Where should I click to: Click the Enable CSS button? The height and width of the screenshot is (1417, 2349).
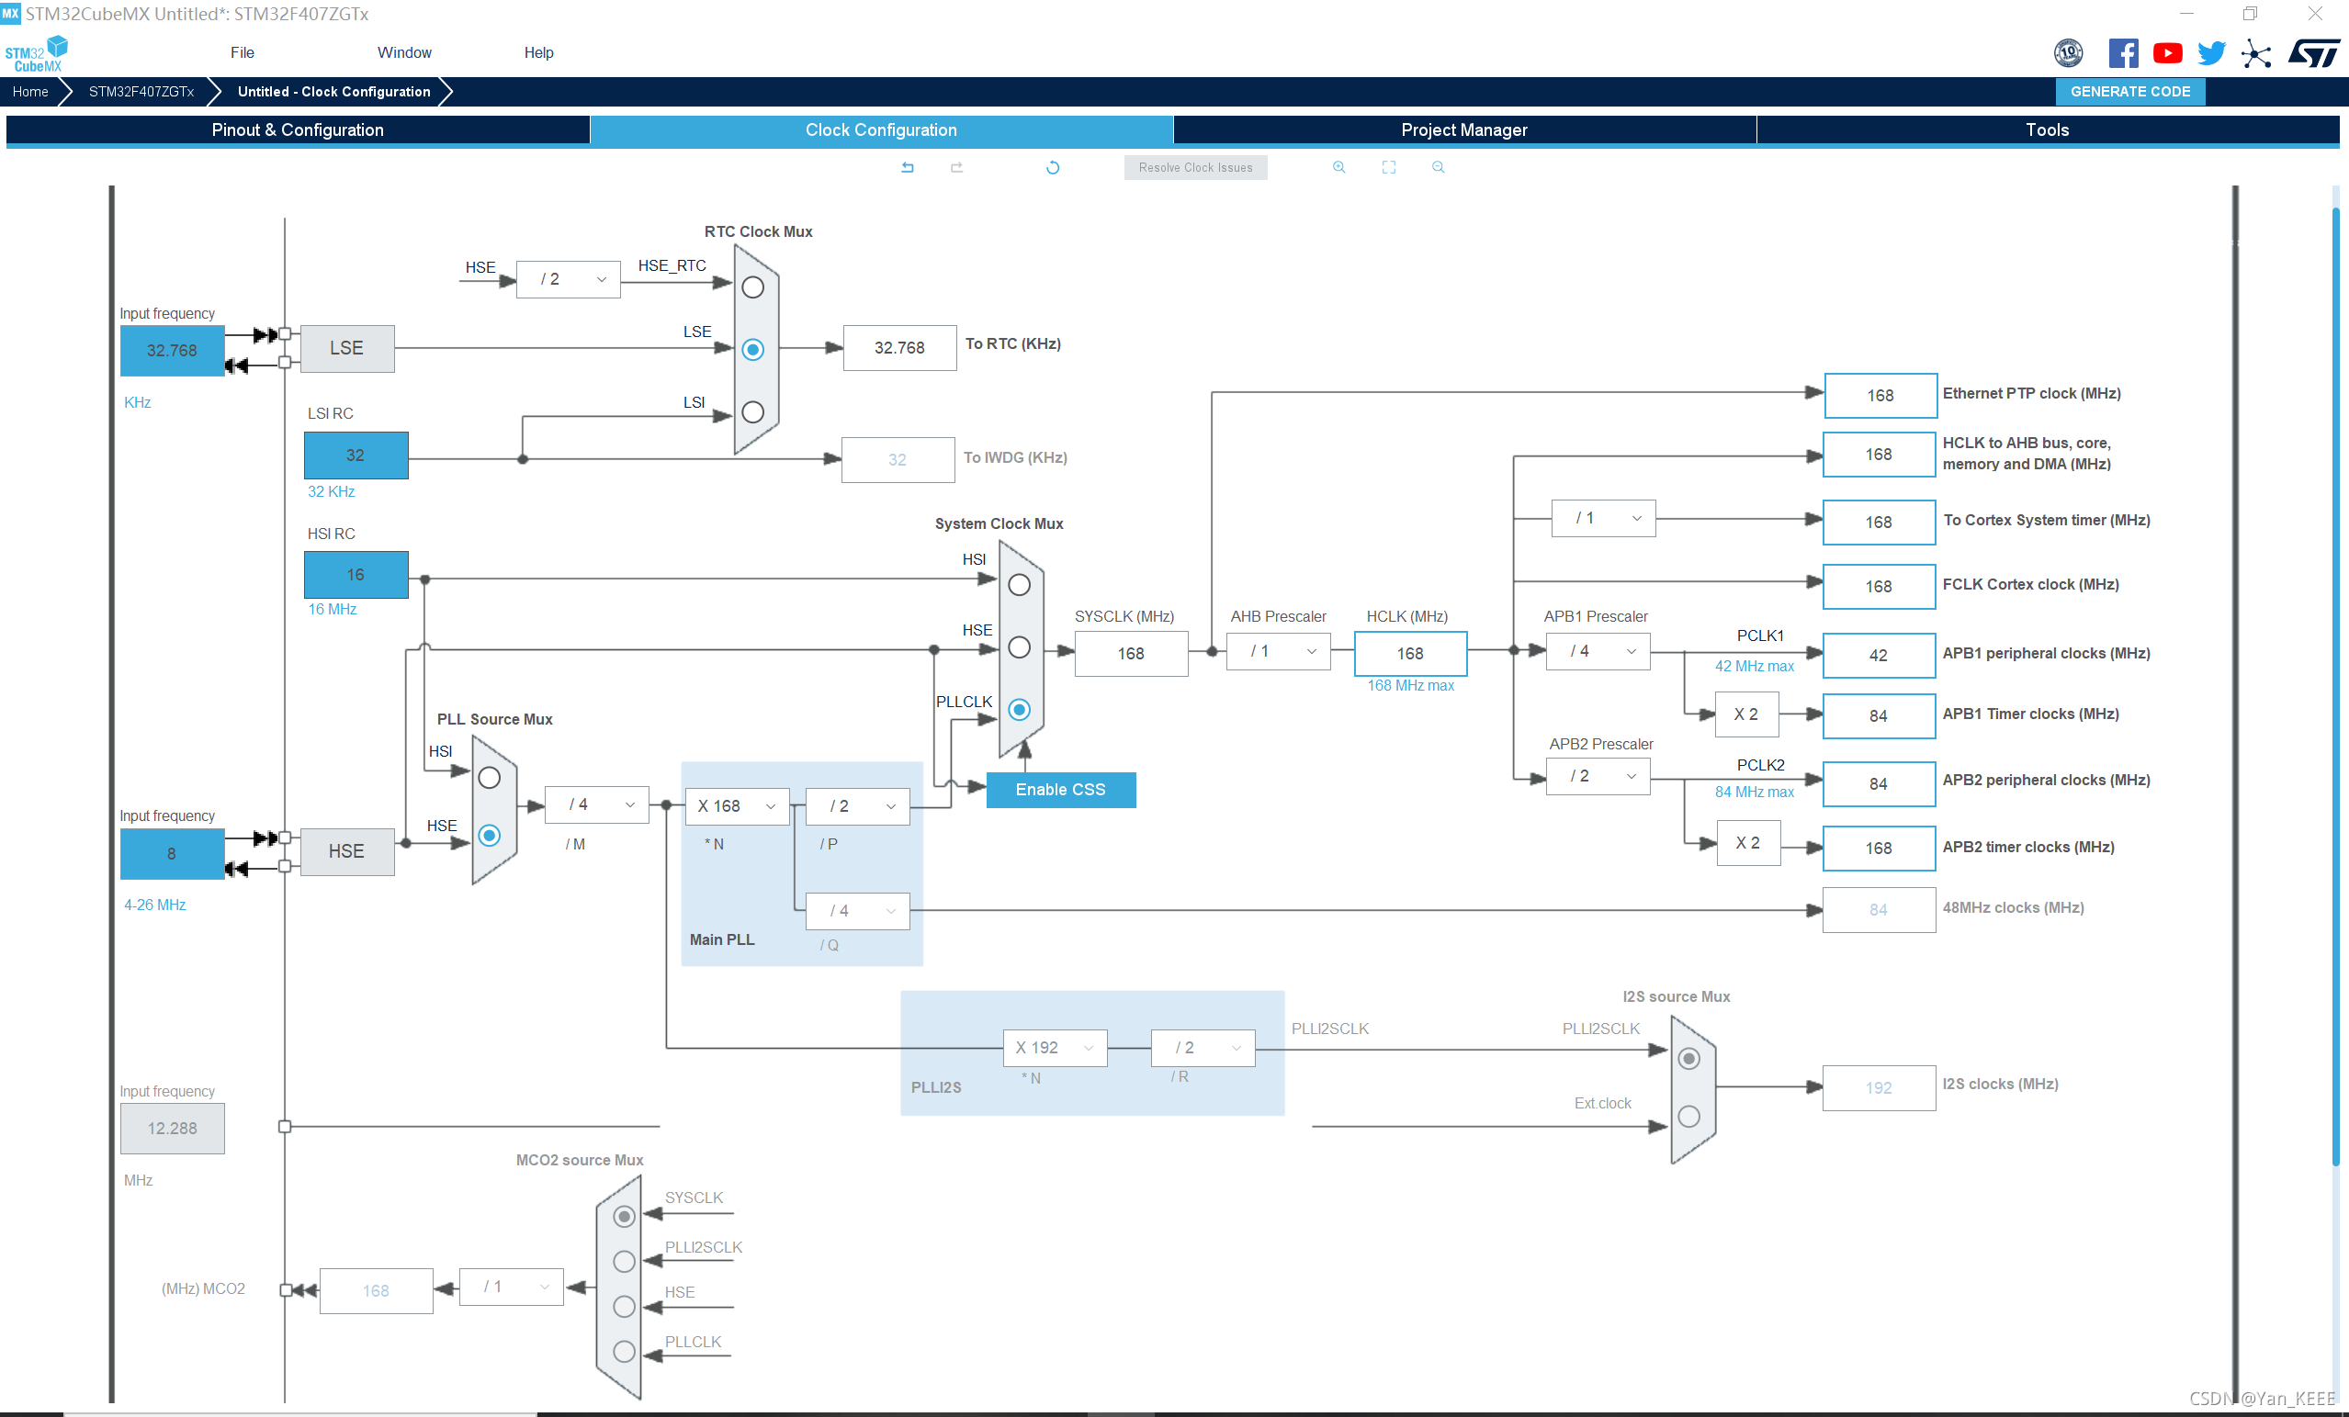pos(1060,790)
